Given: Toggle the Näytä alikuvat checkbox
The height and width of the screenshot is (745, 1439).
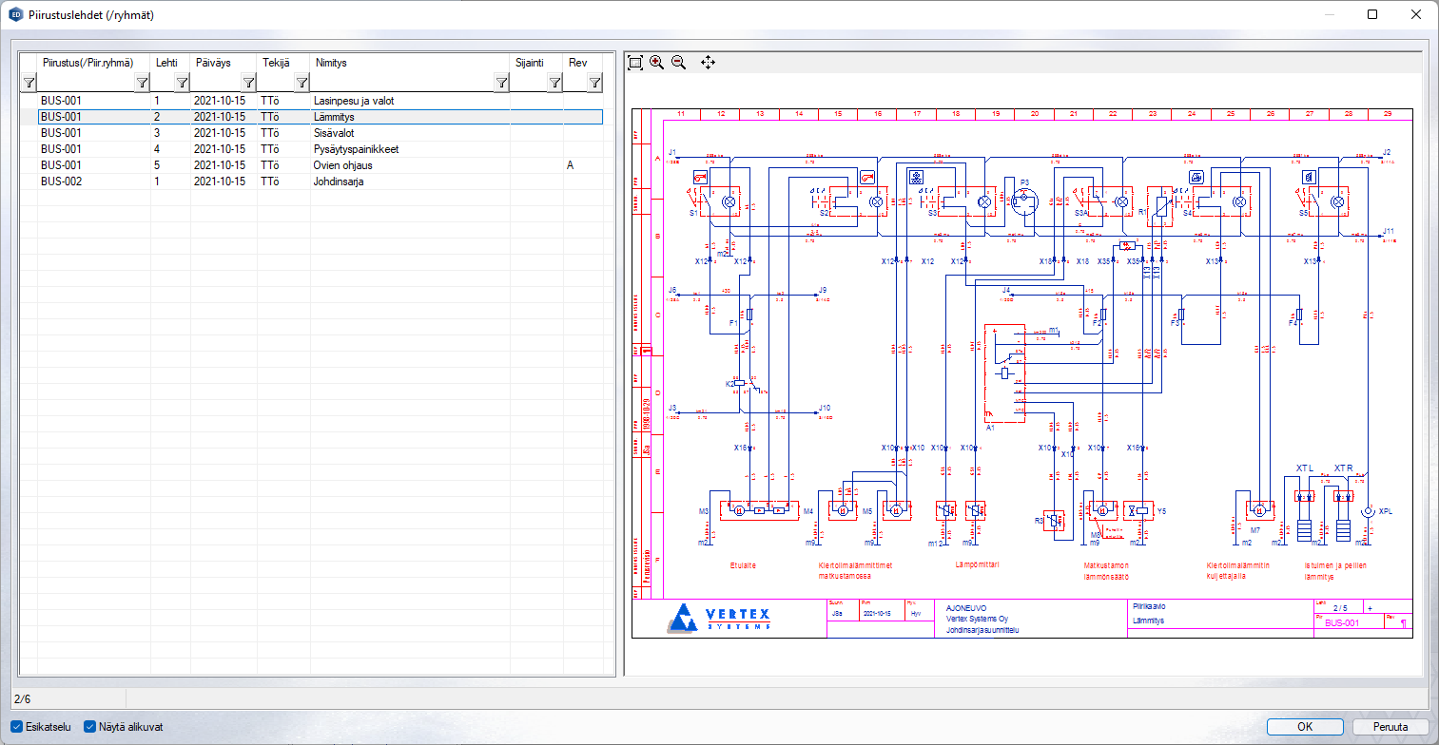Looking at the screenshot, I should [x=91, y=727].
